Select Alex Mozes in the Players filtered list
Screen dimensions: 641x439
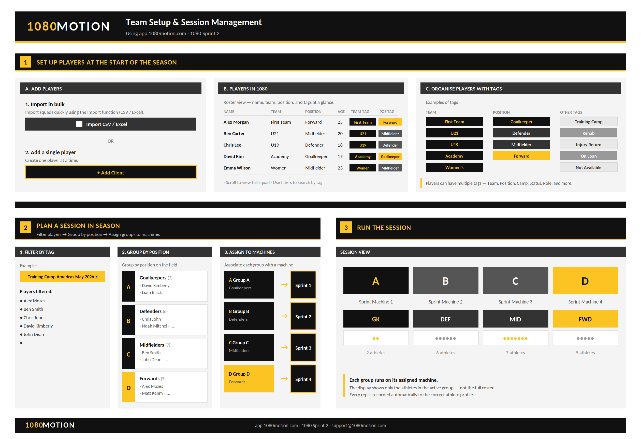(x=34, y=301)
